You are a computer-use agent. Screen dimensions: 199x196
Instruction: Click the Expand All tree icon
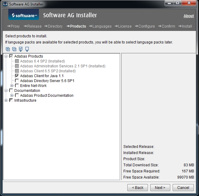[8, 49]
